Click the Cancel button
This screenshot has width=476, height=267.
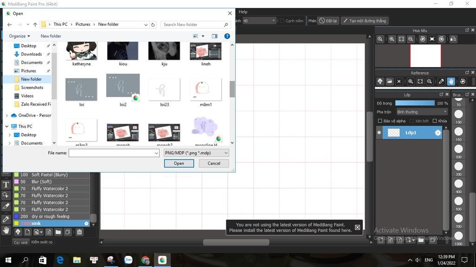click(x=214, y=164)
